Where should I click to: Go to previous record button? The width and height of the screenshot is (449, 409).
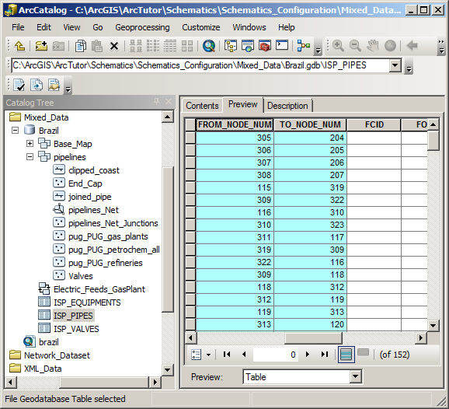[244, 355]
